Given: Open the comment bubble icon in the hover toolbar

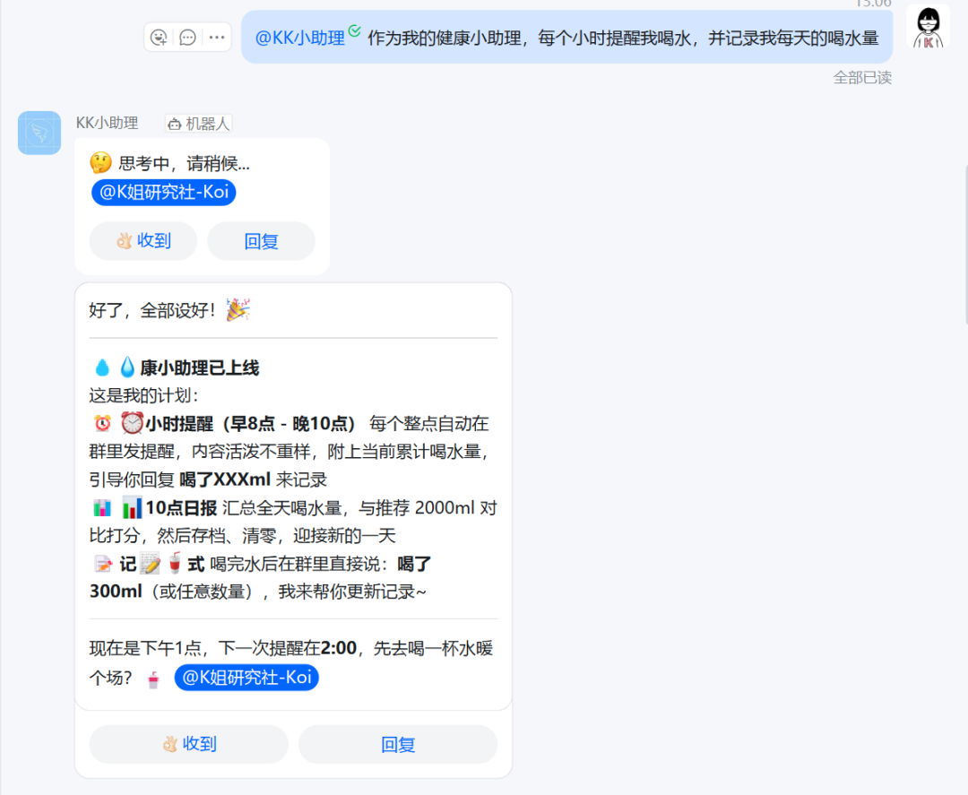Looking at the screenshot, I should (187, 38).
